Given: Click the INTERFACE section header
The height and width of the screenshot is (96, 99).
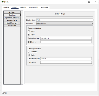Looking at the screenshot, I should tap(12, 20).
